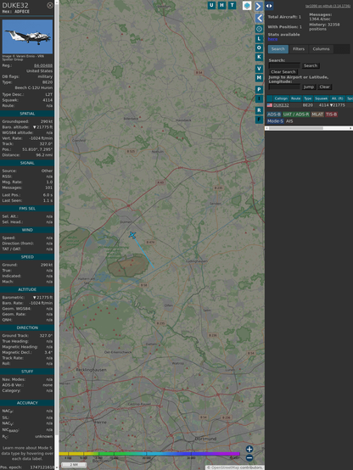Collapse sidebar with left chevron arrow
This screenshot has width=353, height=470.
point(259,18)
